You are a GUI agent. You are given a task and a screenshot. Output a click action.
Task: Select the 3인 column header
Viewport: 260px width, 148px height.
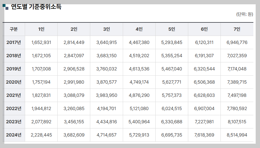tap(107, 29)
